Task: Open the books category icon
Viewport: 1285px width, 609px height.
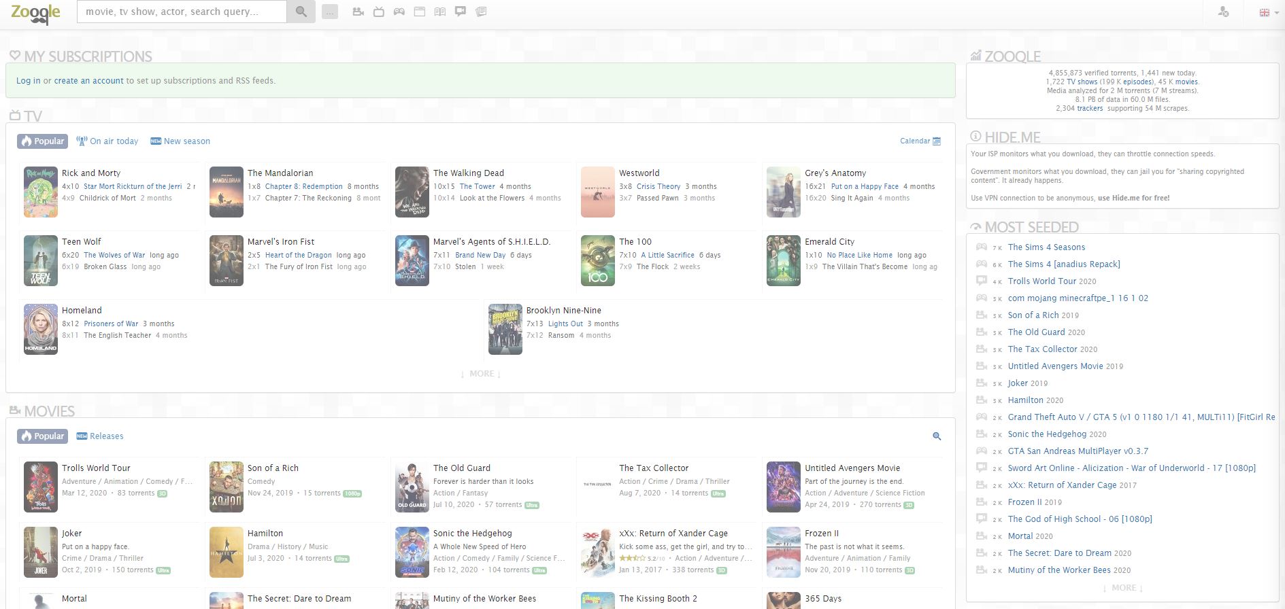Action: click(x=440, y=12)
